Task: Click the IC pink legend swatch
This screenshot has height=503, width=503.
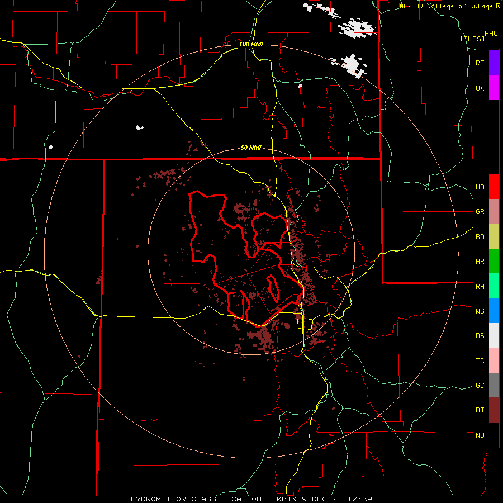Action: (493, 360)
